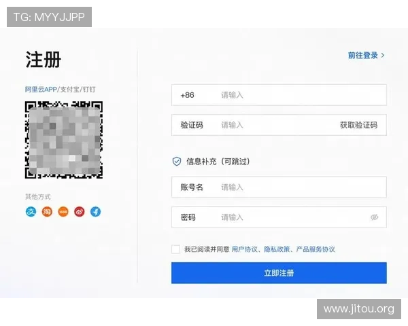Sign up with the Alipay icon

[x=31, y=212]
